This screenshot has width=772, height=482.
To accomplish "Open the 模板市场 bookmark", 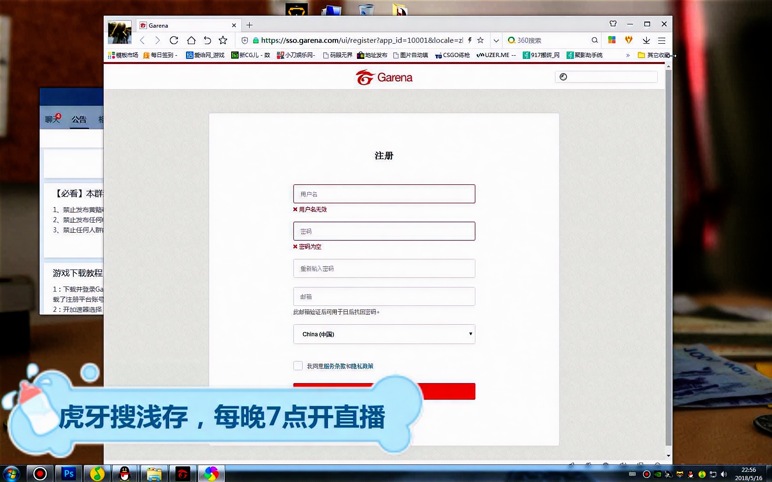I will [123, 55].
